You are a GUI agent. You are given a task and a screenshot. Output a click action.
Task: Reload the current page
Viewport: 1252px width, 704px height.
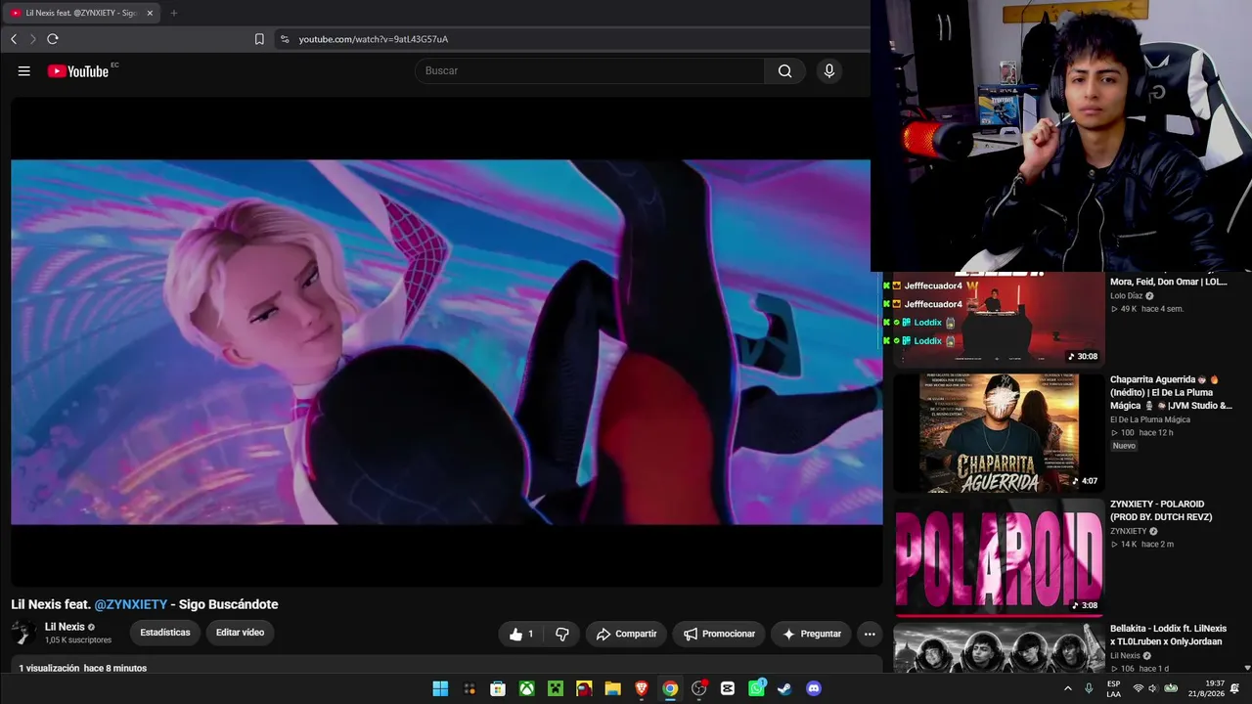click(53, 39)
